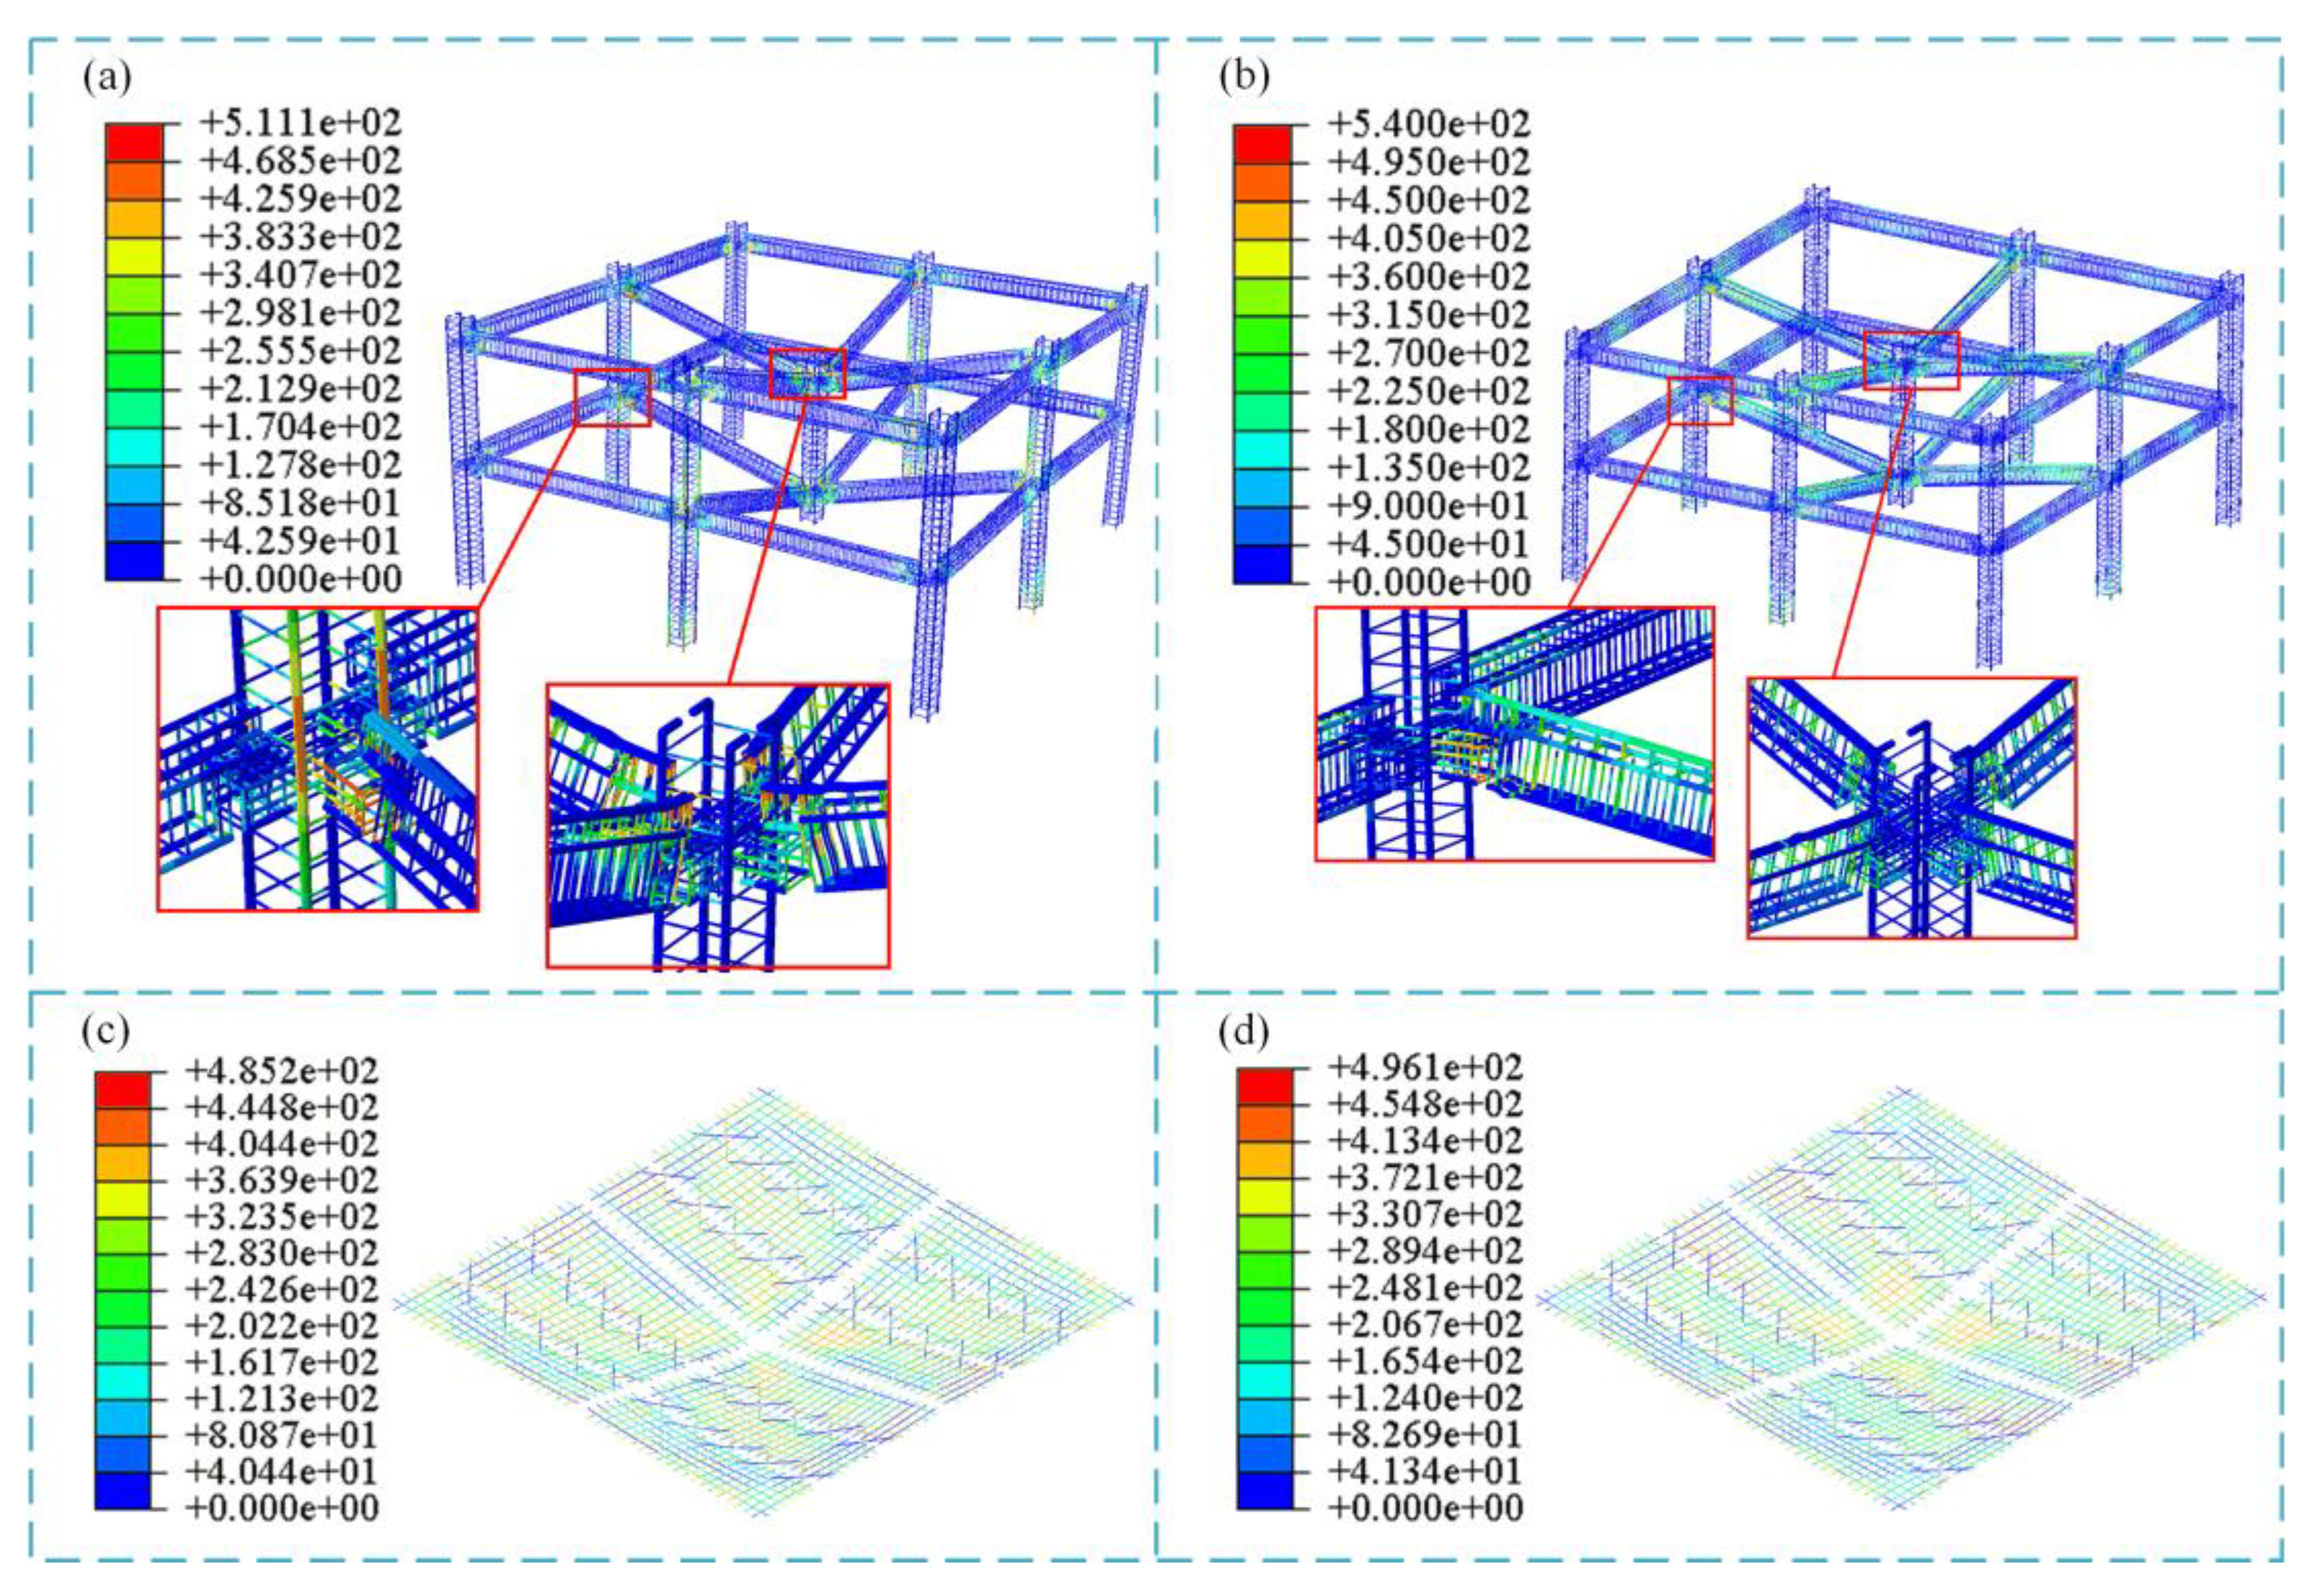
Task: Select the legend value +2.830e+02
Action: pos(283,1253)
